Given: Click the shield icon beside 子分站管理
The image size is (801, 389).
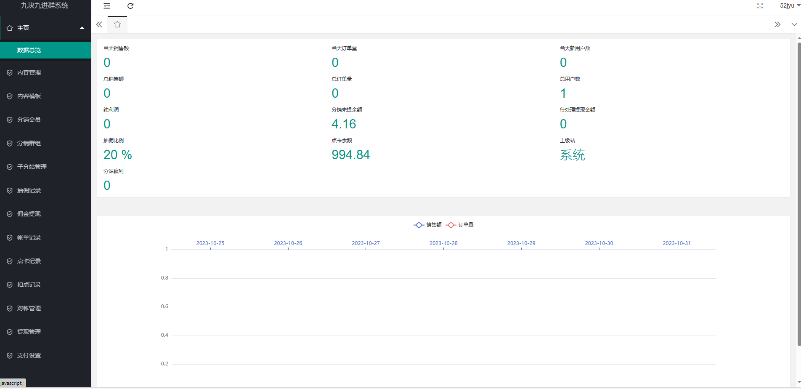Looking at the screenshot, I should 10,167.
